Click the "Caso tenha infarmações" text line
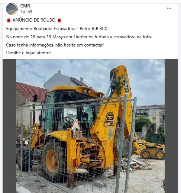The width and height of the screenshot is (181, 193). coord(55,45)
